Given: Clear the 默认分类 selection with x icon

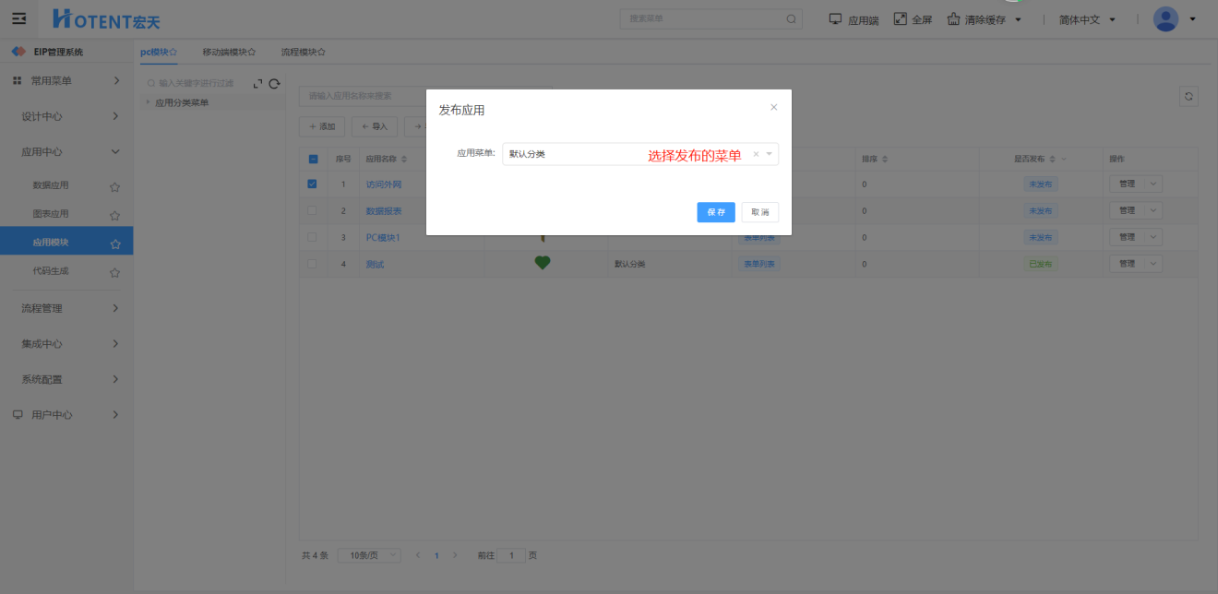Looking at the screenshot, I should pos(756,154).
